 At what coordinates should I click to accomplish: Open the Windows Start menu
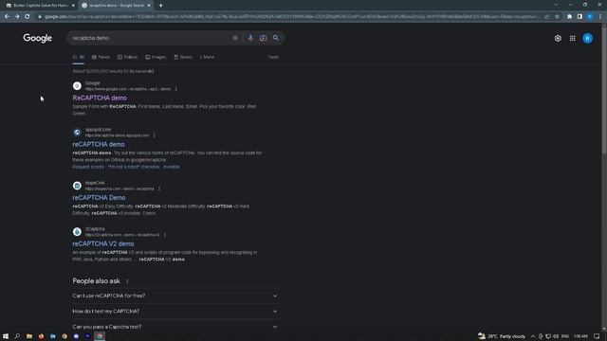pos(6,336)
